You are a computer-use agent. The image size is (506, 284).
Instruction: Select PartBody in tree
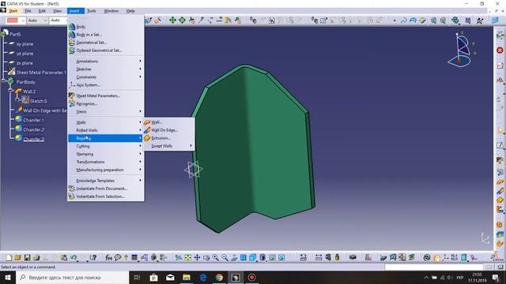point(26,82)
